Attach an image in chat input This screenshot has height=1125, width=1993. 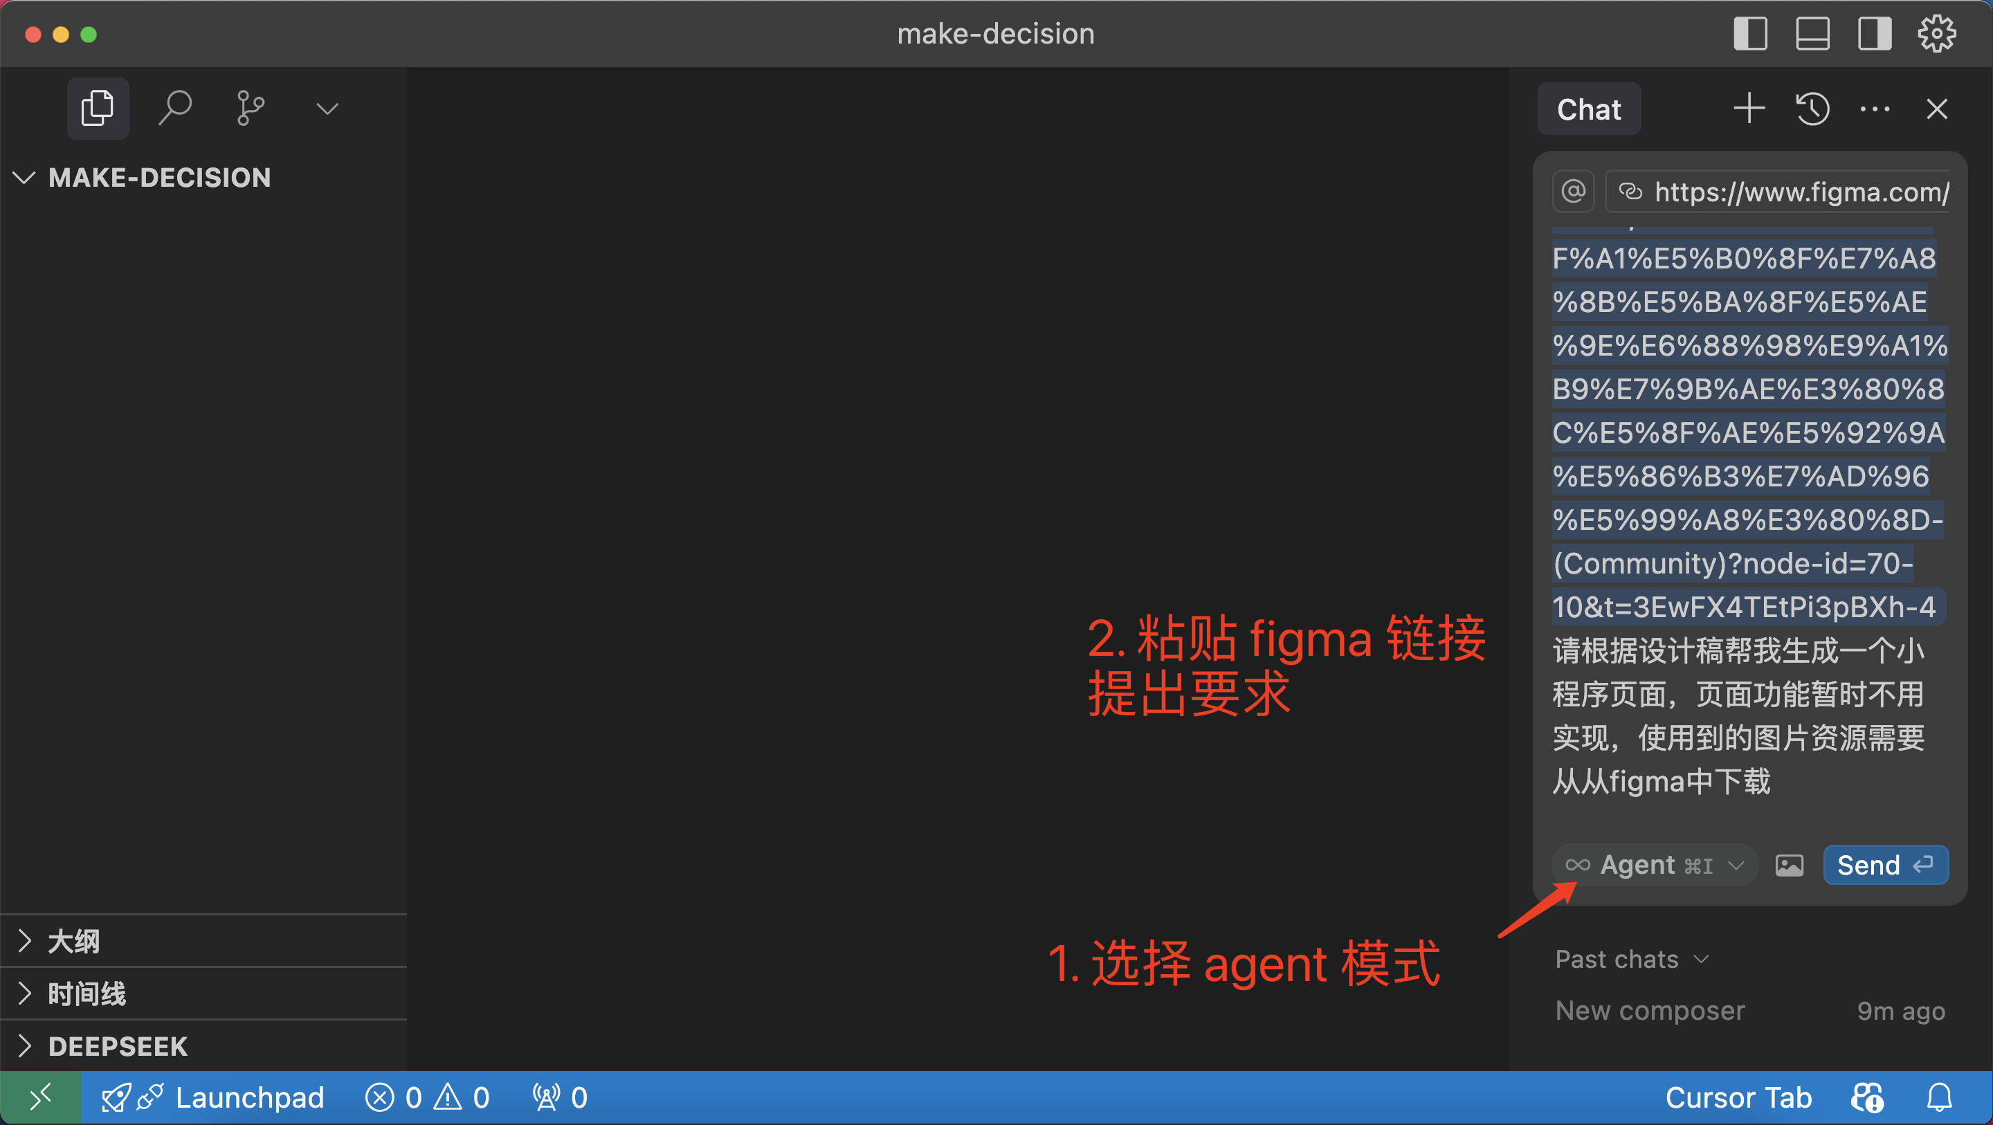point(1789,865)
